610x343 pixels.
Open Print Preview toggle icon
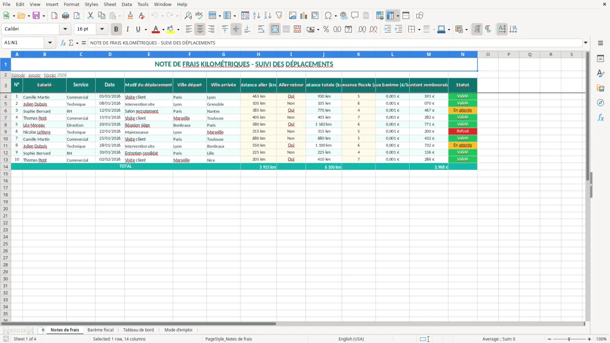(x=76, y=16)
